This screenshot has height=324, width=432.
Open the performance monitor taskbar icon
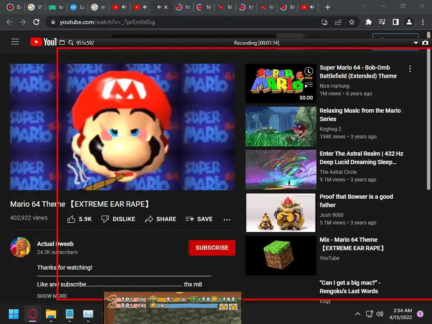tap(88, 314)
